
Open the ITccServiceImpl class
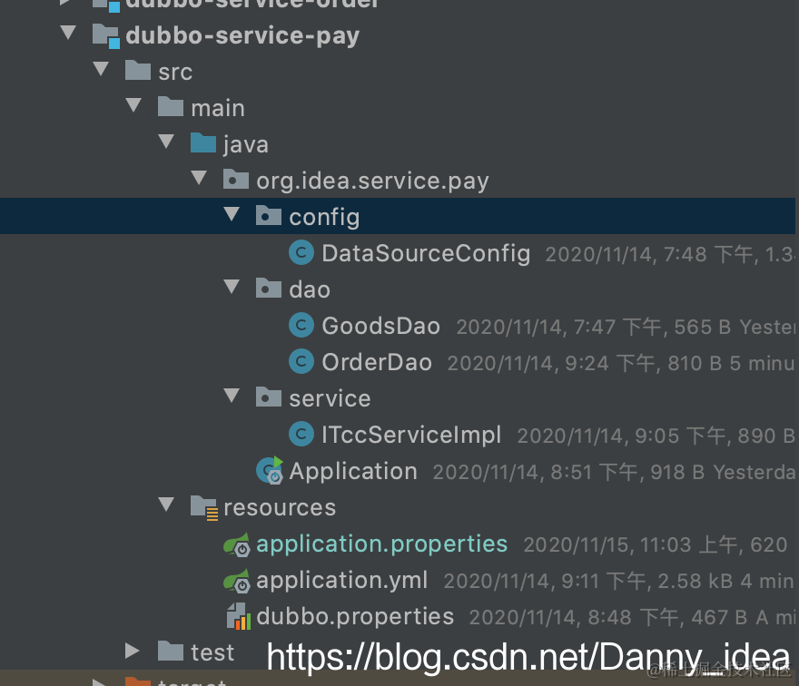411,435
